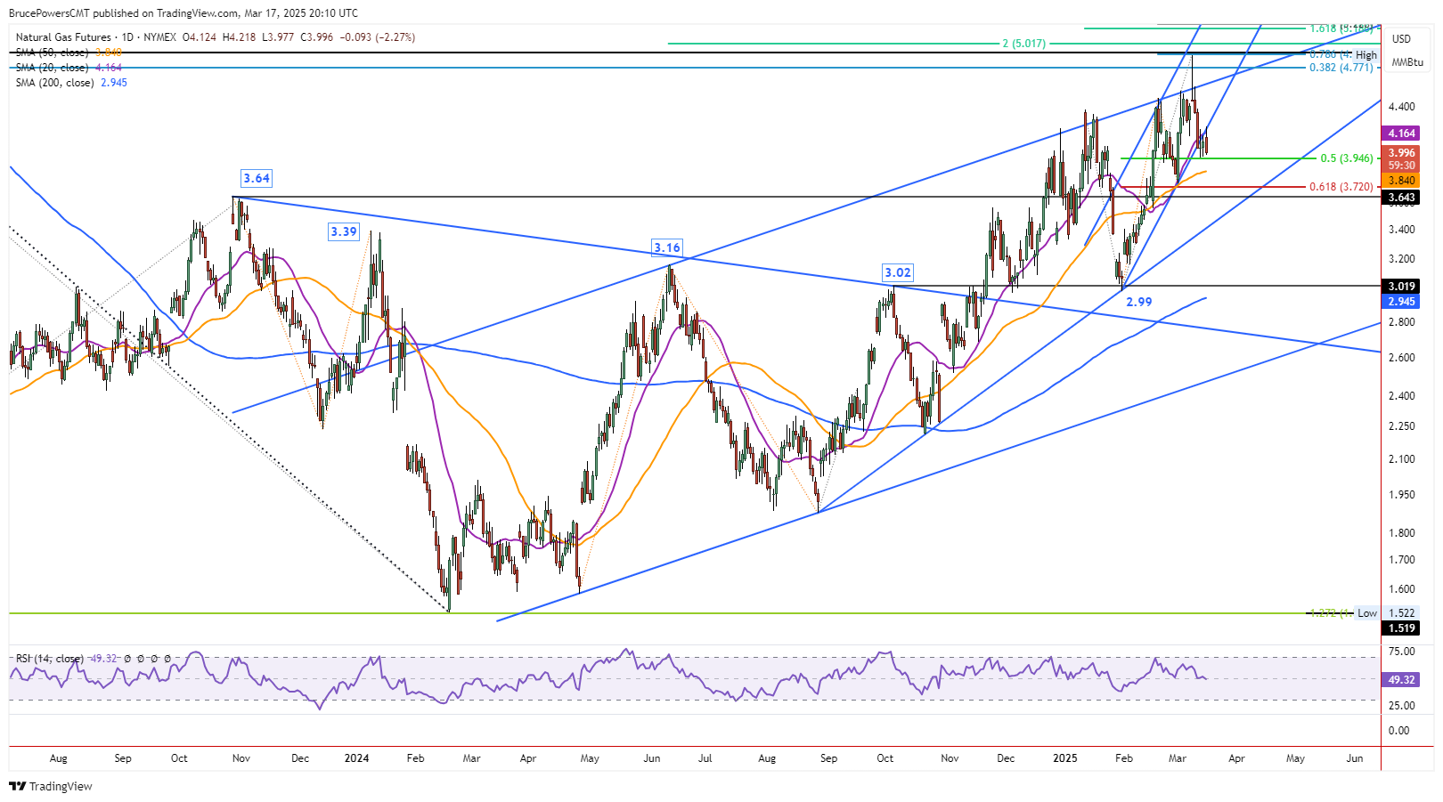This screenshot has width=1443, height=802.
Task: Click the 3.02 boxed price annotation
Action: 898,272
